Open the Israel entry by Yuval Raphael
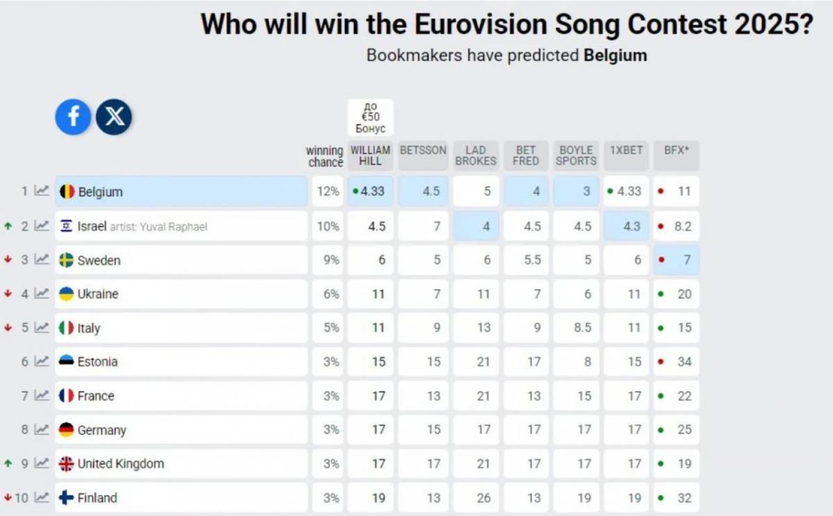This screenshot has width=833, height=516. (x=181, y=226)
